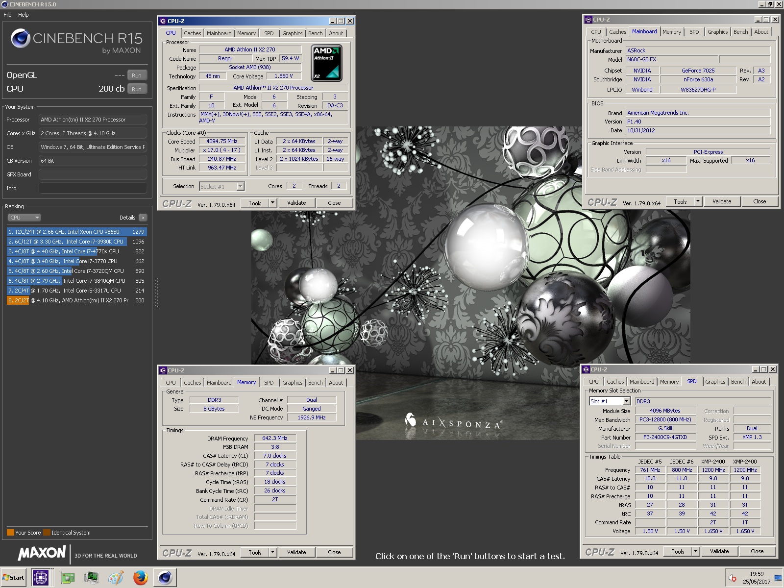This screenshot has height=588, width=784.
Task: Expand Tools arrow in CPU-Z window showing Mainboard tab
Action: pos(698,201)
